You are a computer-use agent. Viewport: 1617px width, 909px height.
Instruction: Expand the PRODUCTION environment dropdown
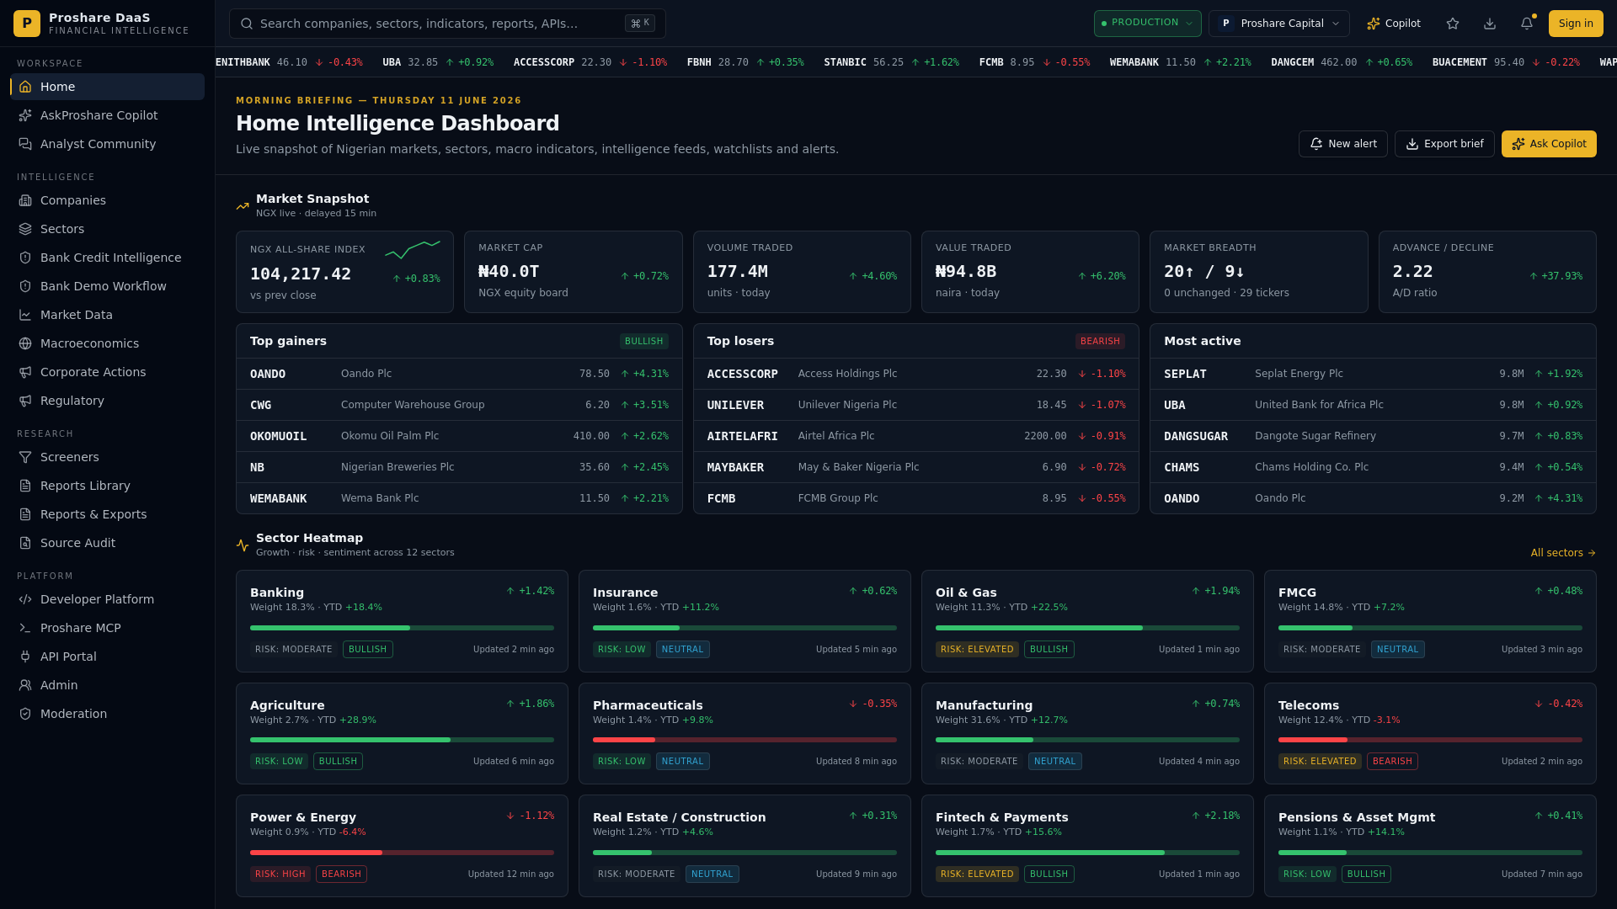1147,24
